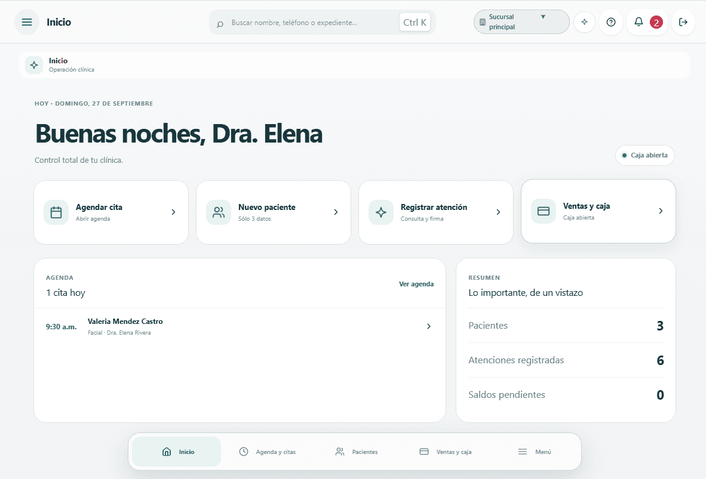The image size is (706, 479).
Task: Click the card icon in bottom navigation
Action: 424,452
